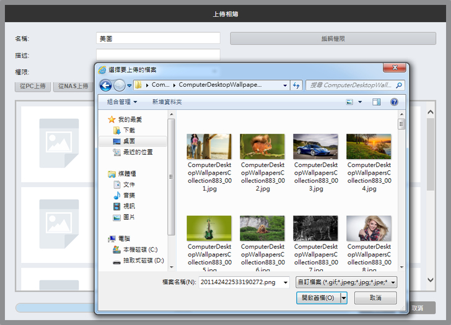
Task: Click 編輯權限 button in upload album window
Action: click(333, 38)
